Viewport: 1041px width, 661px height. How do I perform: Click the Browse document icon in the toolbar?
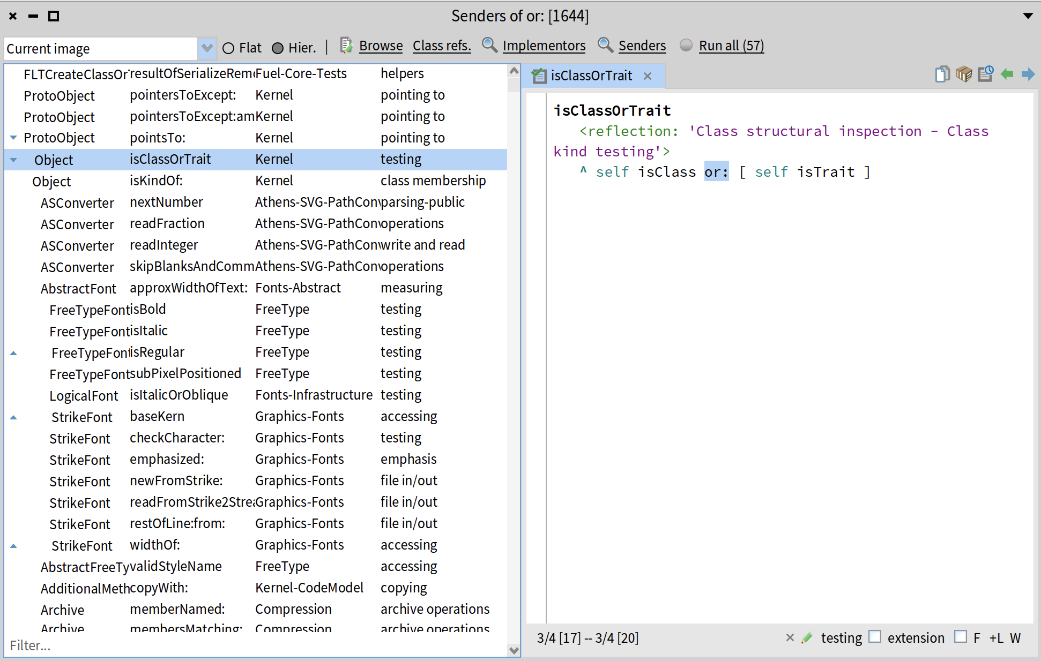tap(346, 46)
